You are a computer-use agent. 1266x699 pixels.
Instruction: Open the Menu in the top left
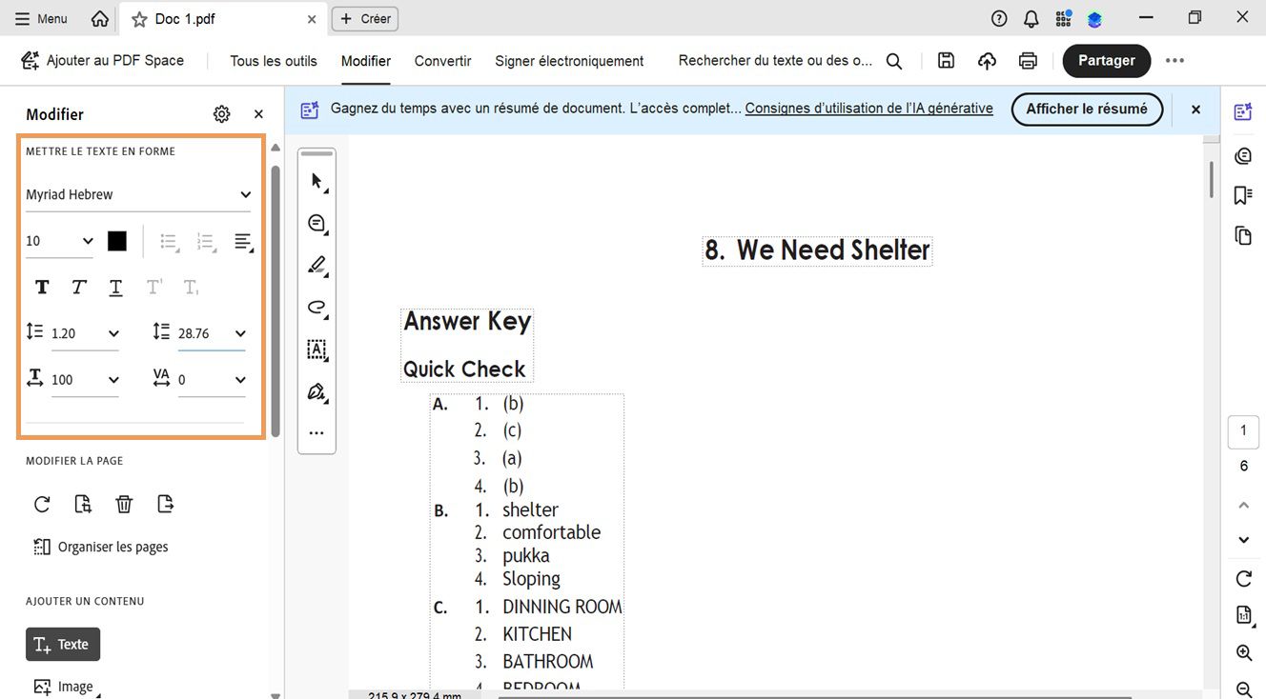40,17
